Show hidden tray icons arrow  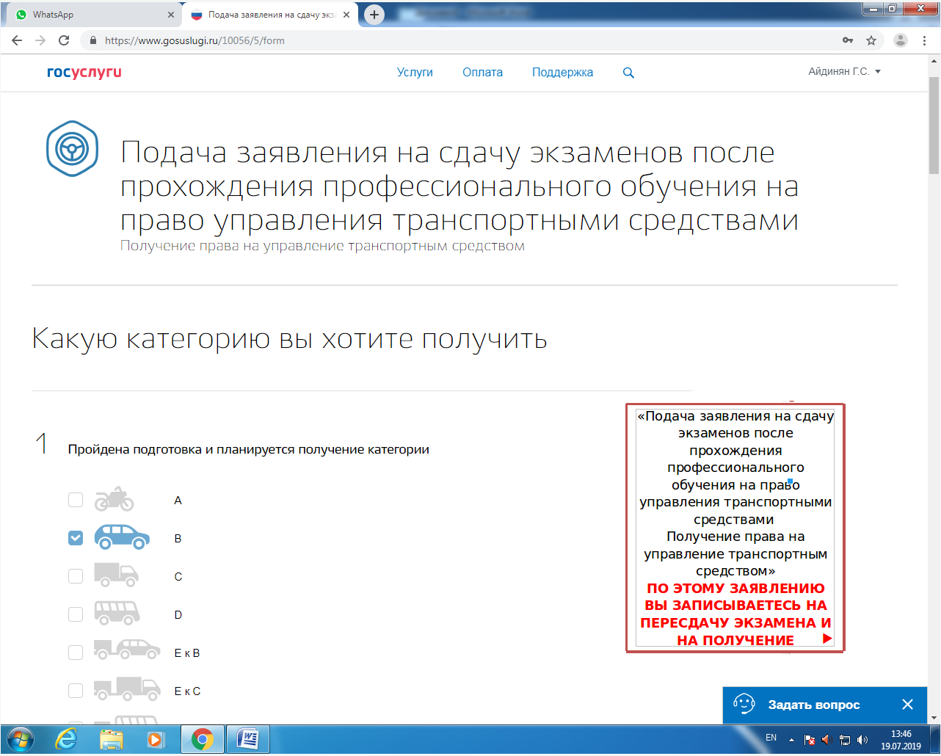(x=792, y=740)
